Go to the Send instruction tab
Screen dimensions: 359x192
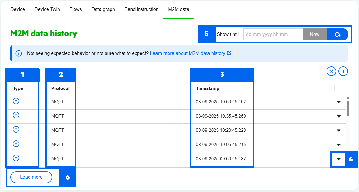[x=141, y=9]
